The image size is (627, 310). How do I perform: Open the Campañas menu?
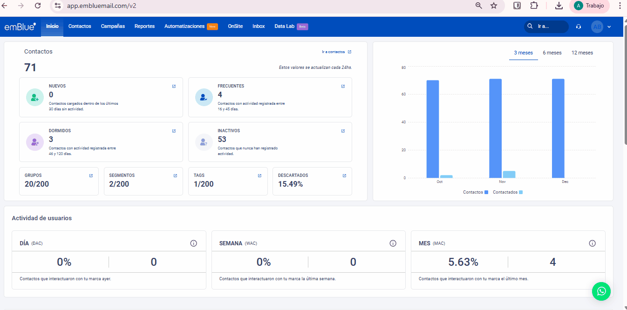(113, 27)
